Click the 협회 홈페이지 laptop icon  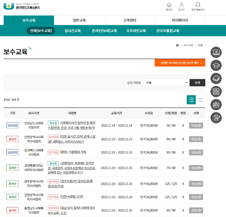[197, 6]
